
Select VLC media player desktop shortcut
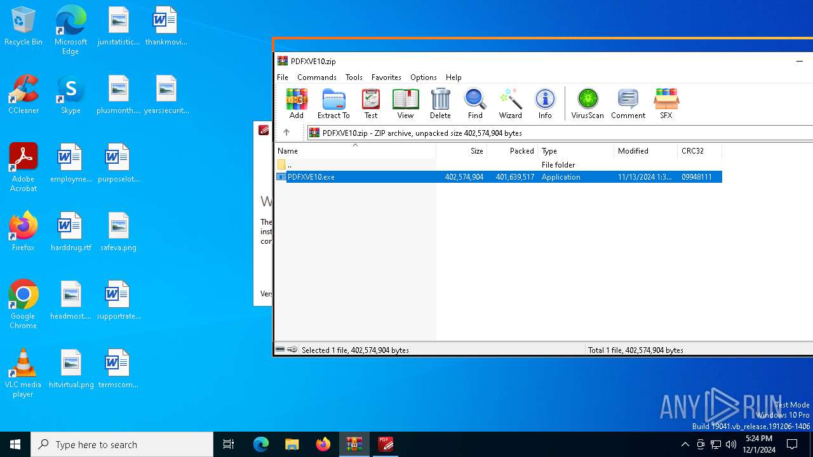[x=24, y=373]
